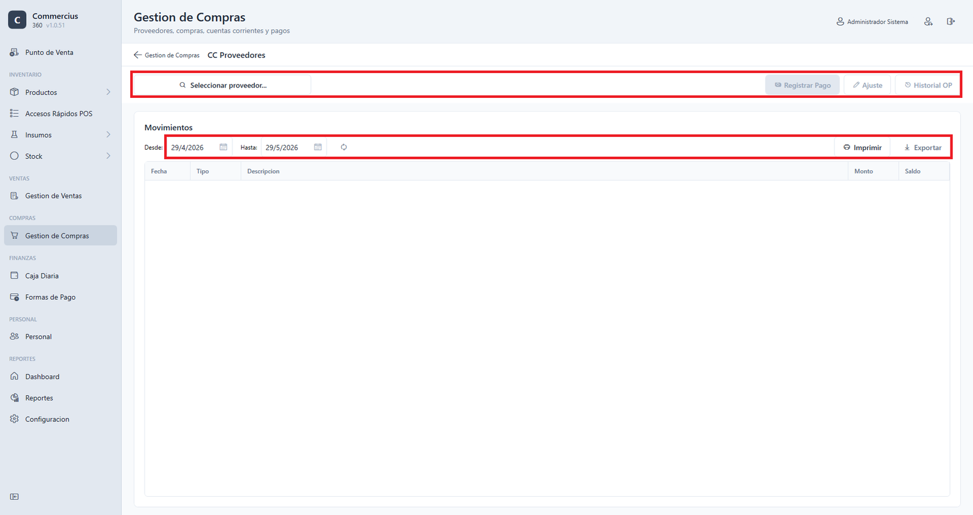Viewport: 973px width, 515px height.
Task: Click the Formas de Pago card icon
Action: 15,297
